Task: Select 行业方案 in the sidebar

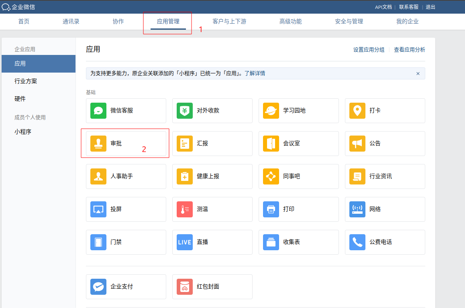Action: pyautogui.click(x=26, y=81)
